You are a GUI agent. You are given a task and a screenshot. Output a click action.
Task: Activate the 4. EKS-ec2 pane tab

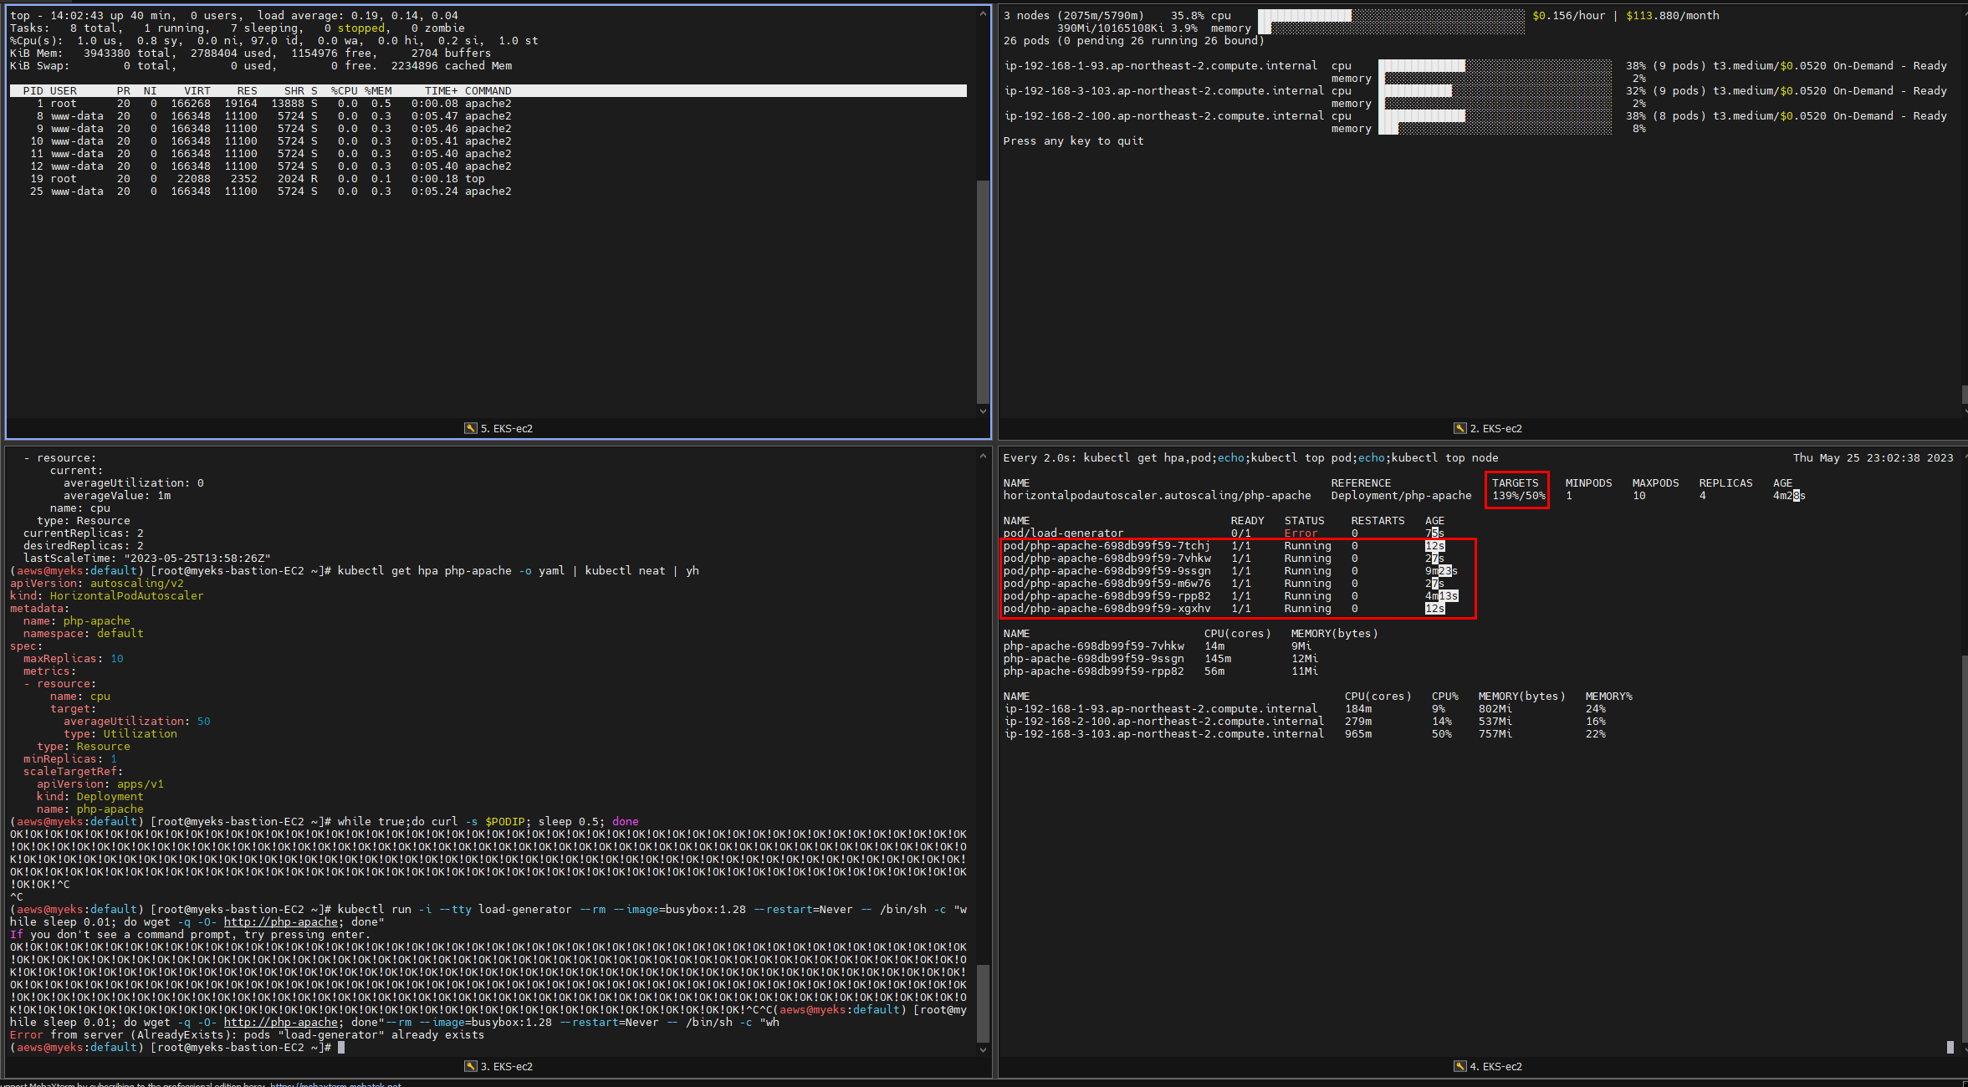point(1495,1066)
